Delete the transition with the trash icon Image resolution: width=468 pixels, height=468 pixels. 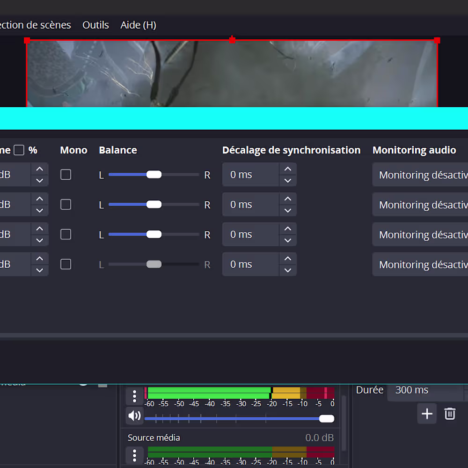450,414
